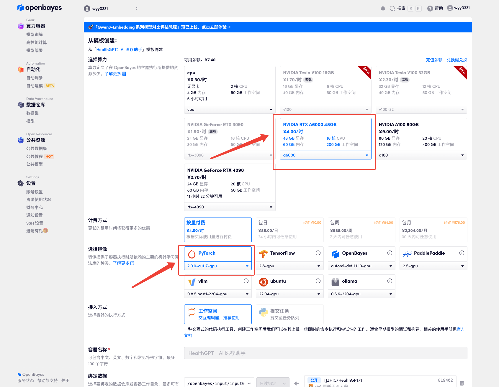Choose the 包周 weekly billing option
The height and width of the screenshot is (387, 499).
pos(361,230)
